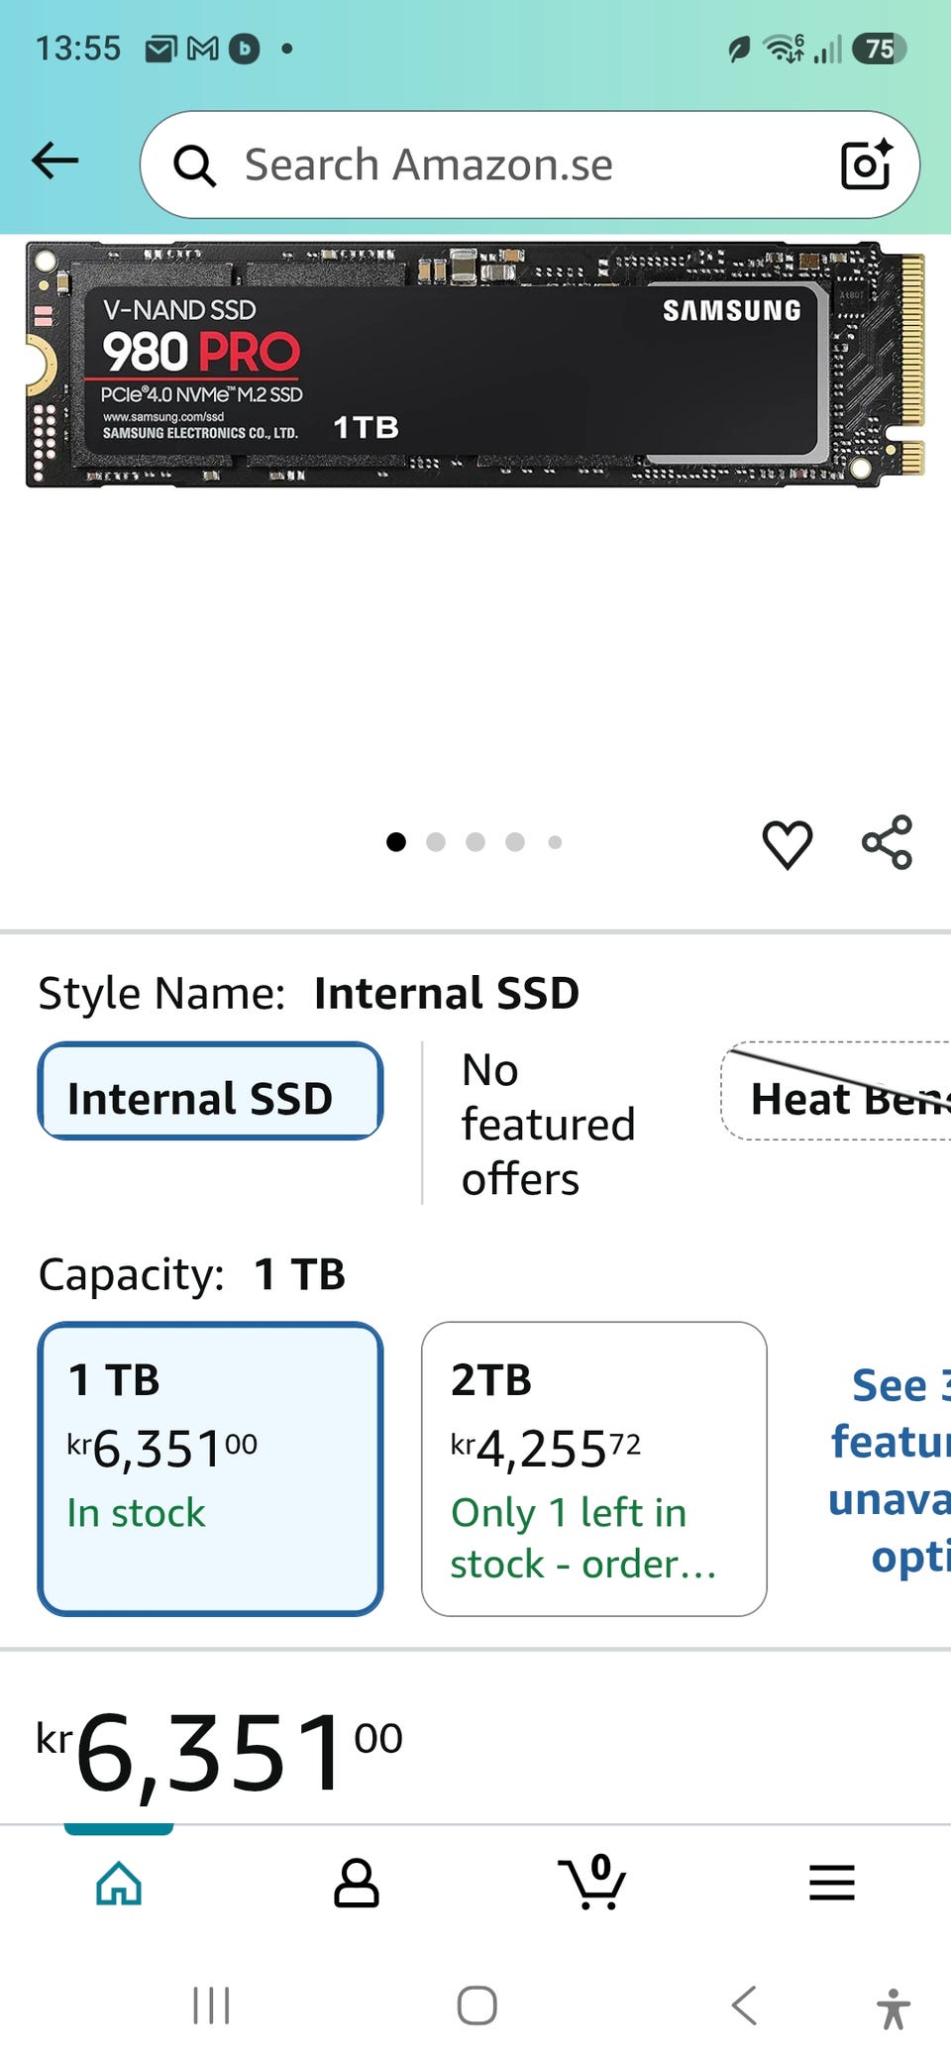This screenshot has height=2061, width=951.
Task: Go to Home tab in bottom bar
Action: [x=119, y=1883]
